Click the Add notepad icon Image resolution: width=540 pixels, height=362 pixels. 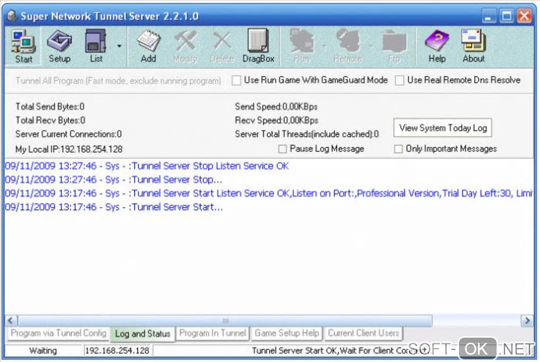(148, 47)
